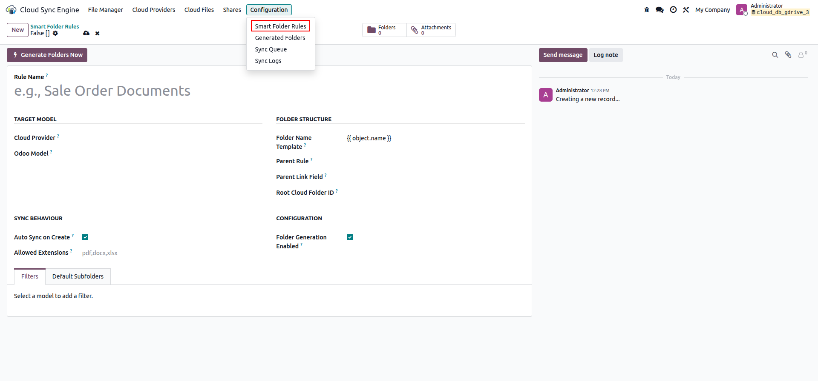Open the activities clock icon
The width and height of the screenshot is (818, 381).
(673, 10)
